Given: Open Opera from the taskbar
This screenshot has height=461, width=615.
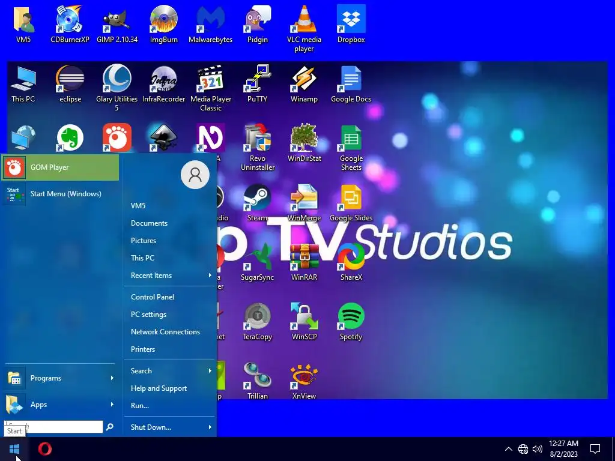Looking at the screenshot, I should [x=44, y=449].
